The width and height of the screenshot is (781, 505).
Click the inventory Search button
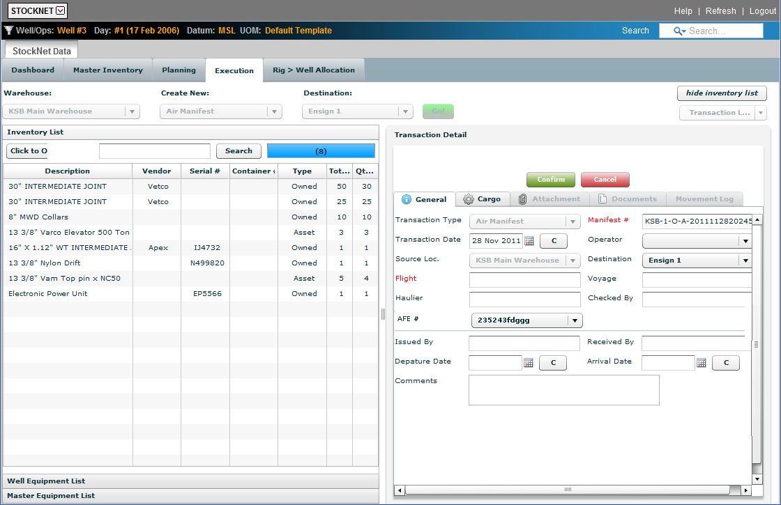click(x=238, y=150)
